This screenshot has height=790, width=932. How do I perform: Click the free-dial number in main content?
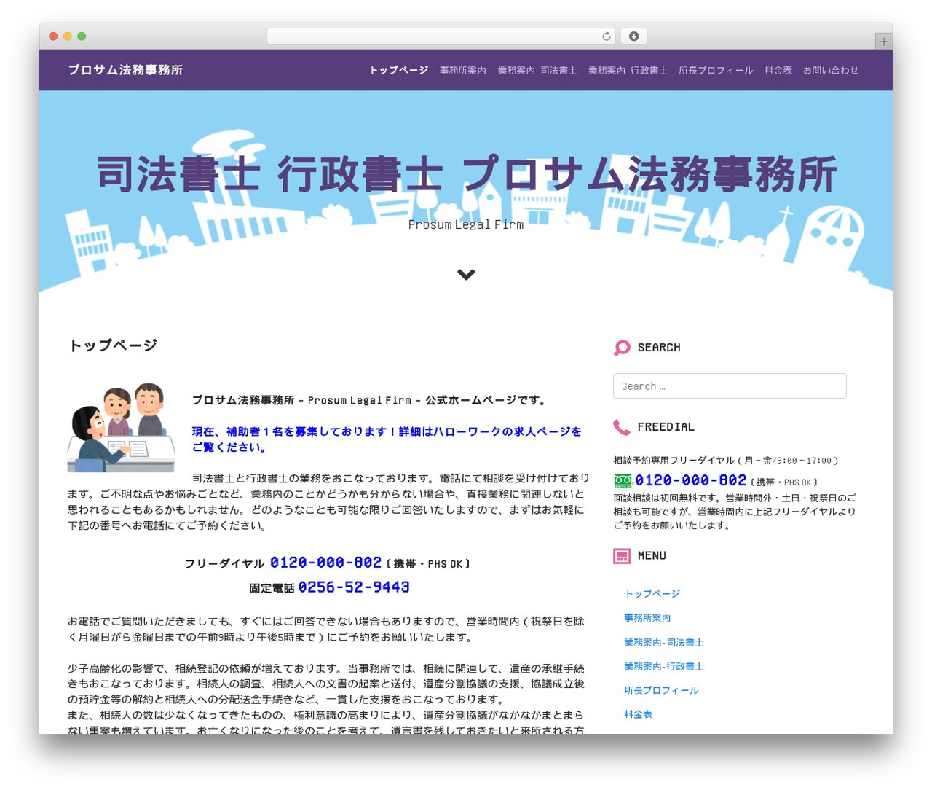(325, 563)
